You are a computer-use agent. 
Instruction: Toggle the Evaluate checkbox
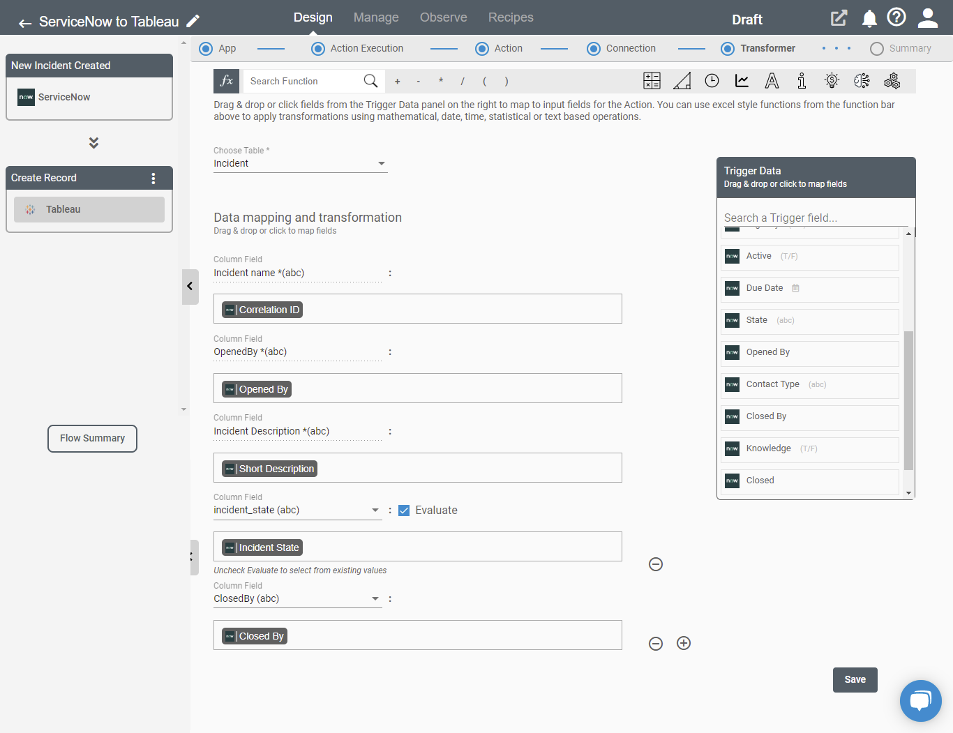click(404, 511)
